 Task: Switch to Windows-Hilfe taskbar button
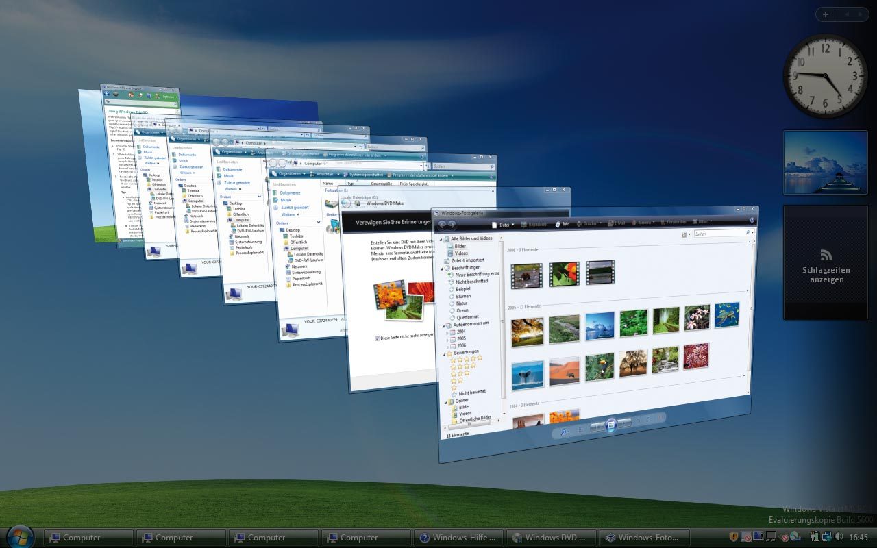click(x=458, y=538)
